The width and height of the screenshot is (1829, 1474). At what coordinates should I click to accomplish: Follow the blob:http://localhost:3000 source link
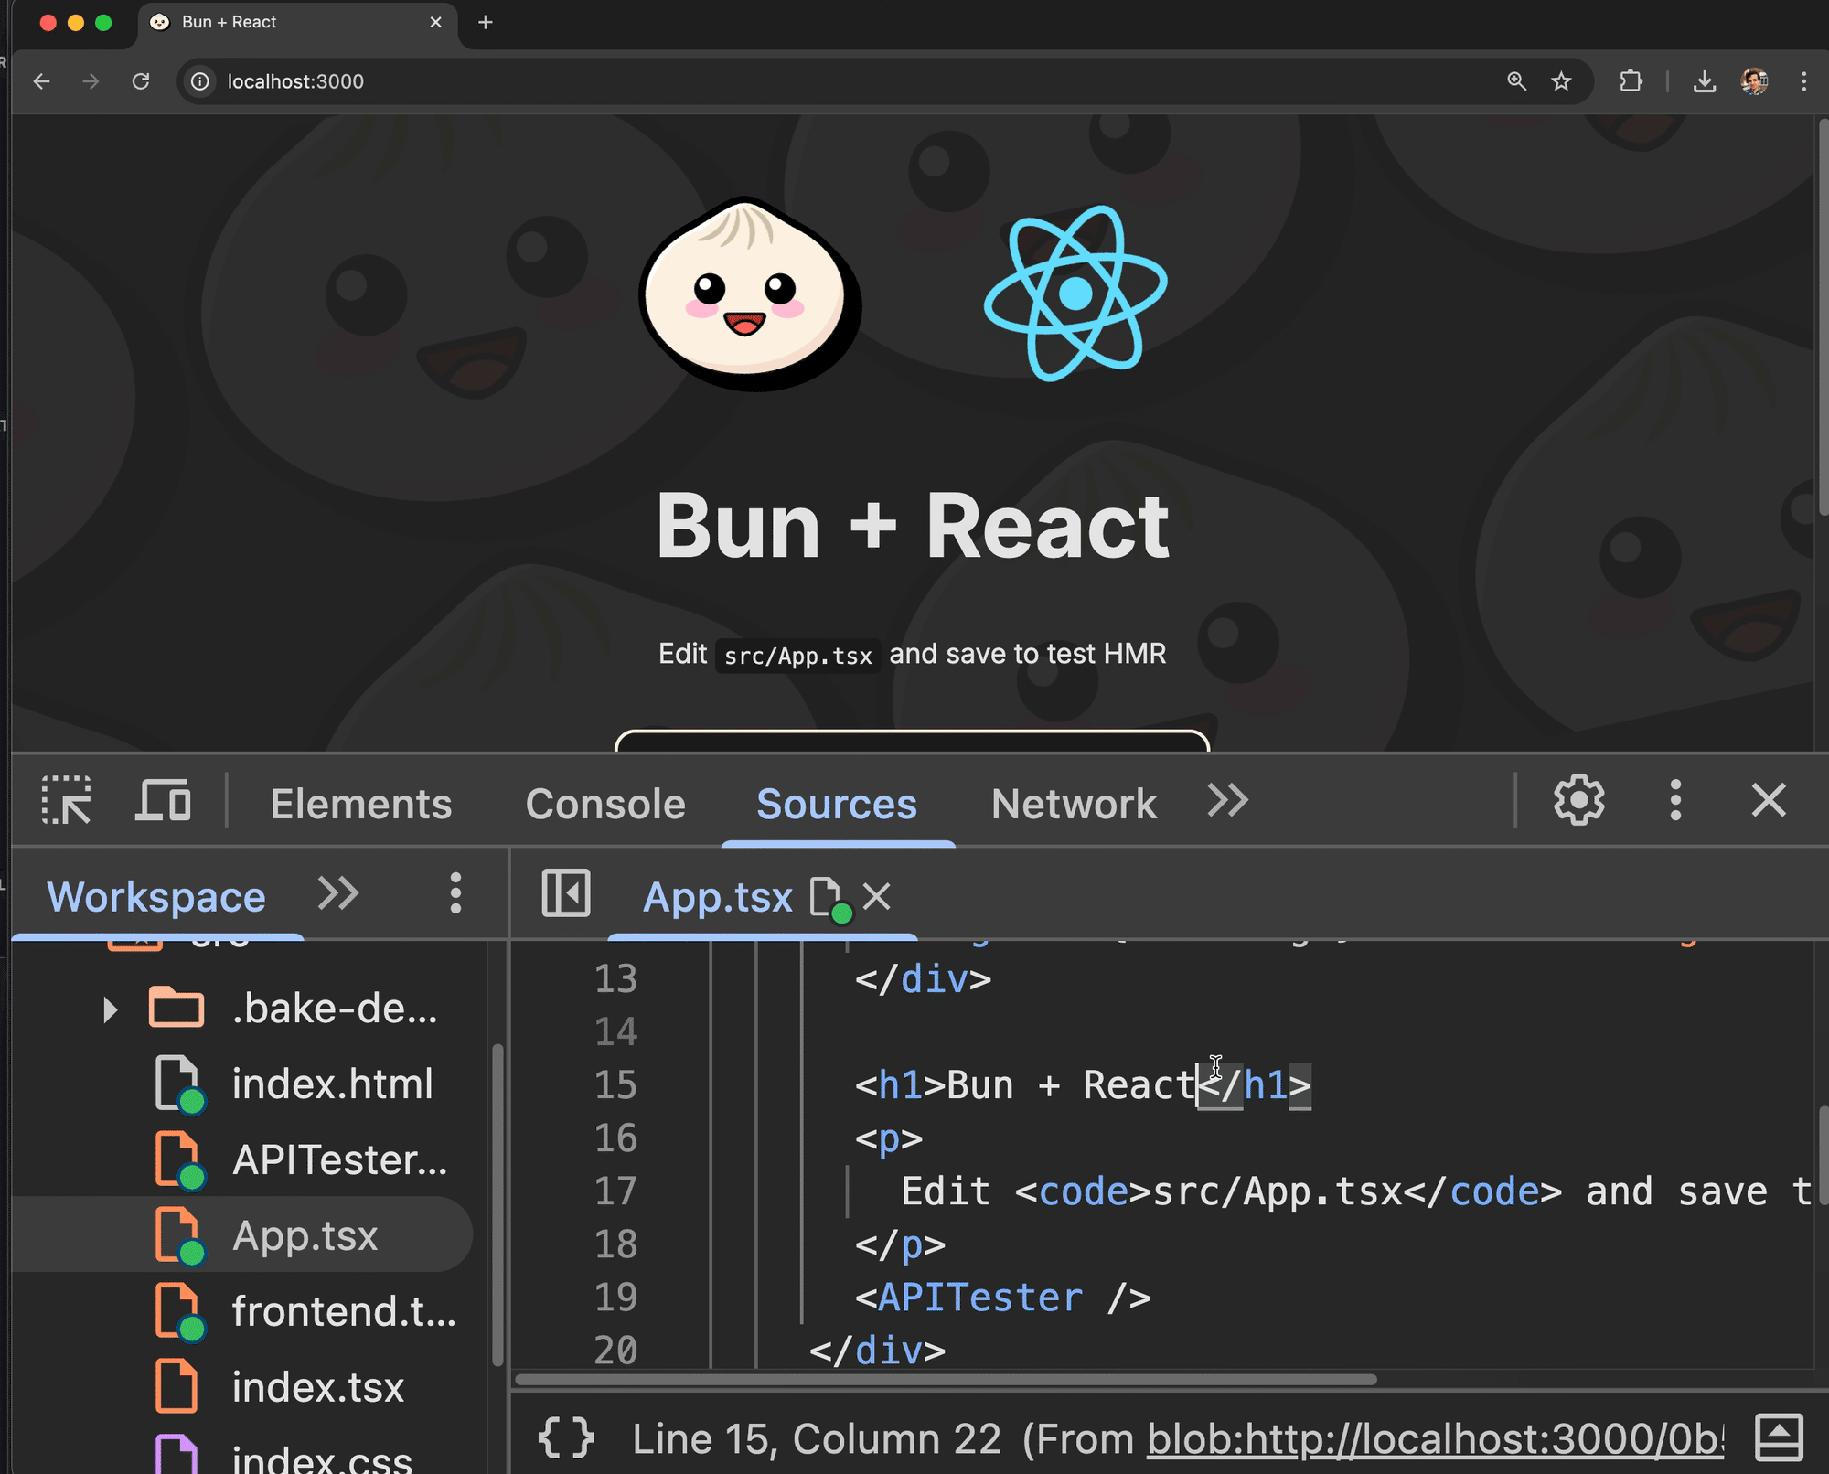[x=1435, y=1439]
